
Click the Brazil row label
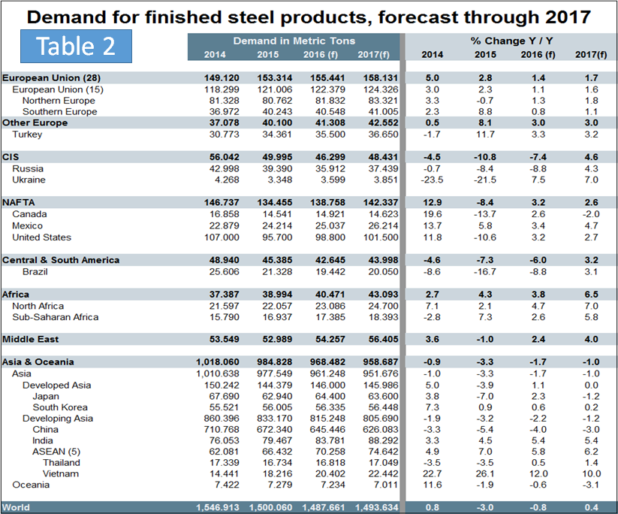pos(35,271)
